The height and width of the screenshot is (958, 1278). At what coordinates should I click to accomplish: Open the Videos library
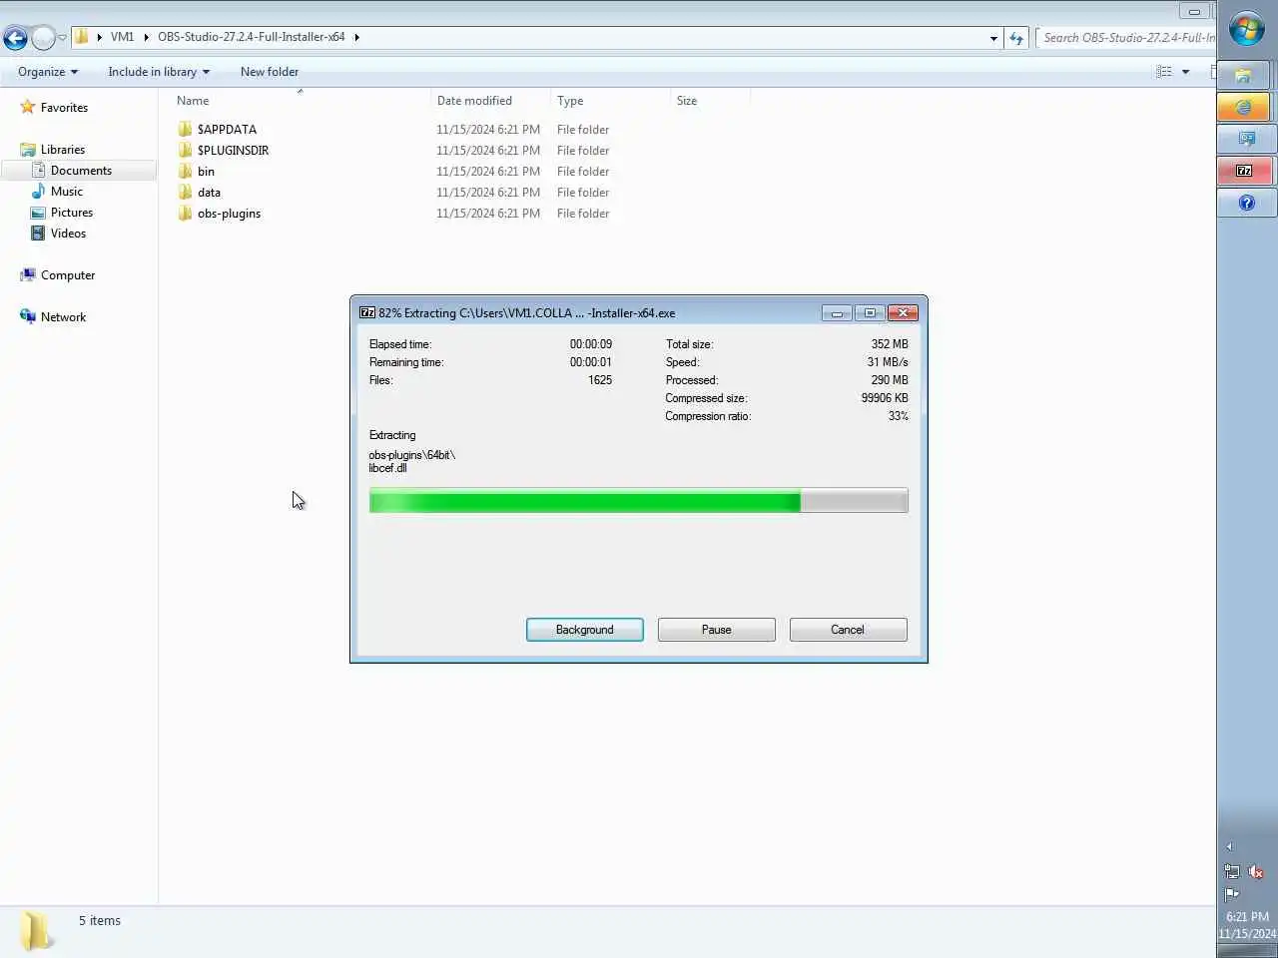(x=68, y=234)
